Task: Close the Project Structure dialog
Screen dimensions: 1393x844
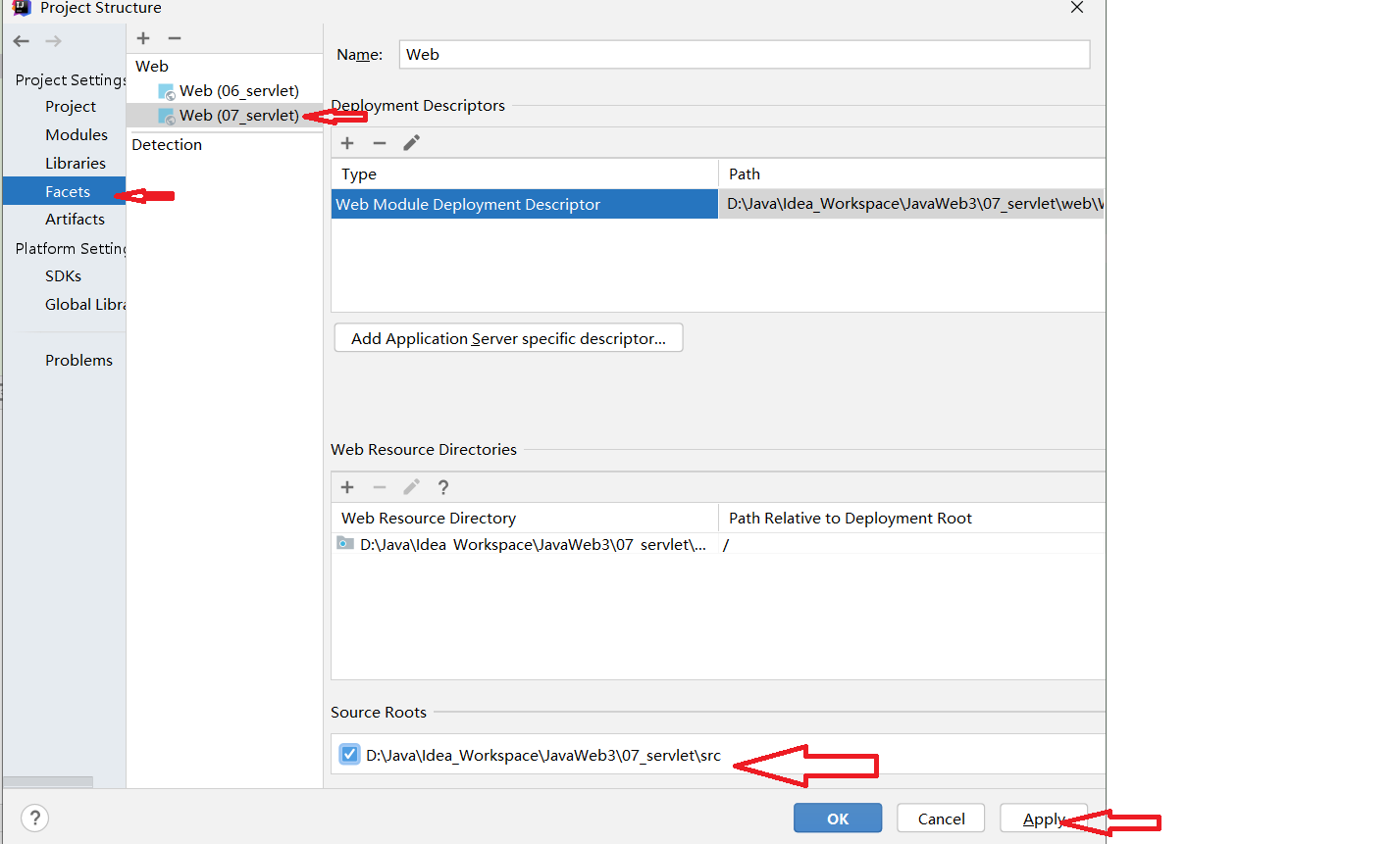Action: coord(1077,8)
